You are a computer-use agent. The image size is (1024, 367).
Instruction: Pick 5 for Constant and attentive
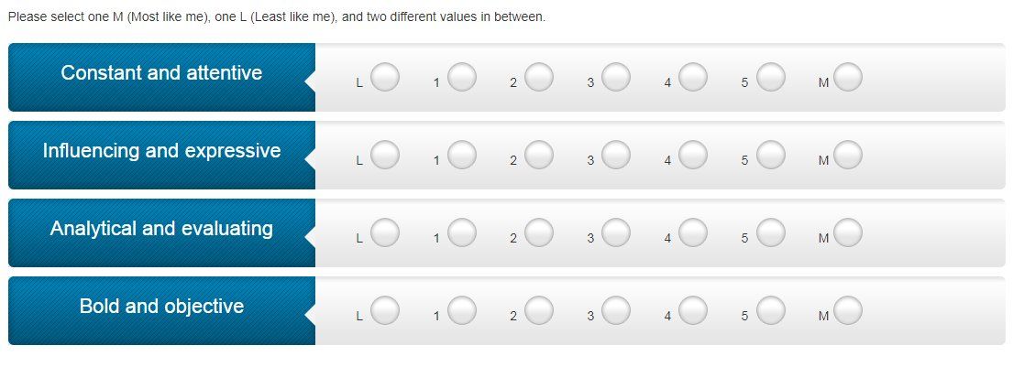(770, 78)
